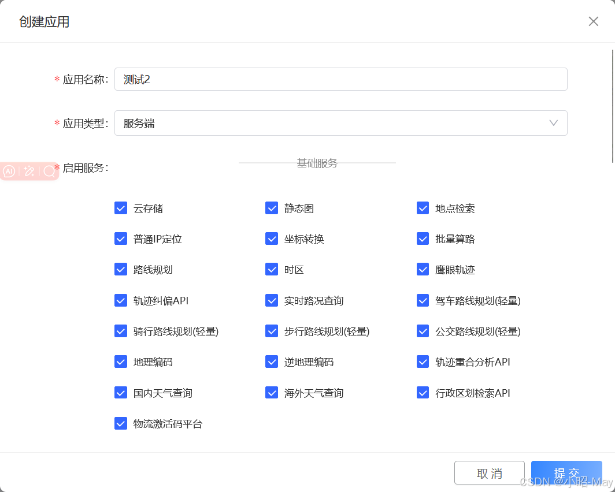Toggle the 逆地理编码 checkbox
This screenshot has width=615, height=492.
click(272, 361)
